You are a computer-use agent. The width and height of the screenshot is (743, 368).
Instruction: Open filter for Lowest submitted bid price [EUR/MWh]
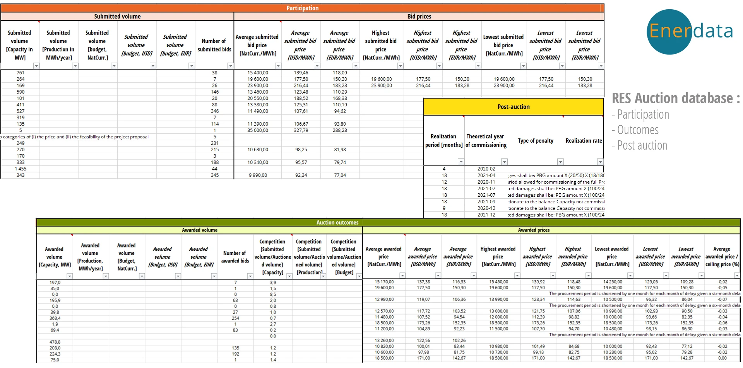(x=601, y=66)
